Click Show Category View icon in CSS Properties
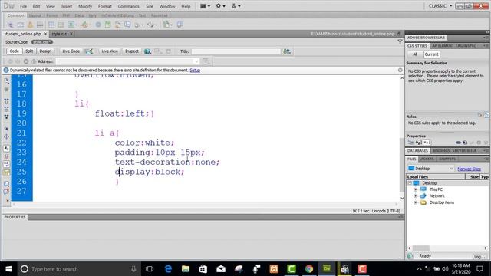This screenshot has width=491, height=276. point(410,143)
